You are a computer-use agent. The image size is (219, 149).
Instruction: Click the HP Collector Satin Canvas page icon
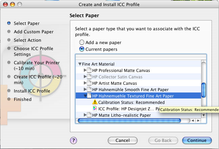(x=89, y=76)
